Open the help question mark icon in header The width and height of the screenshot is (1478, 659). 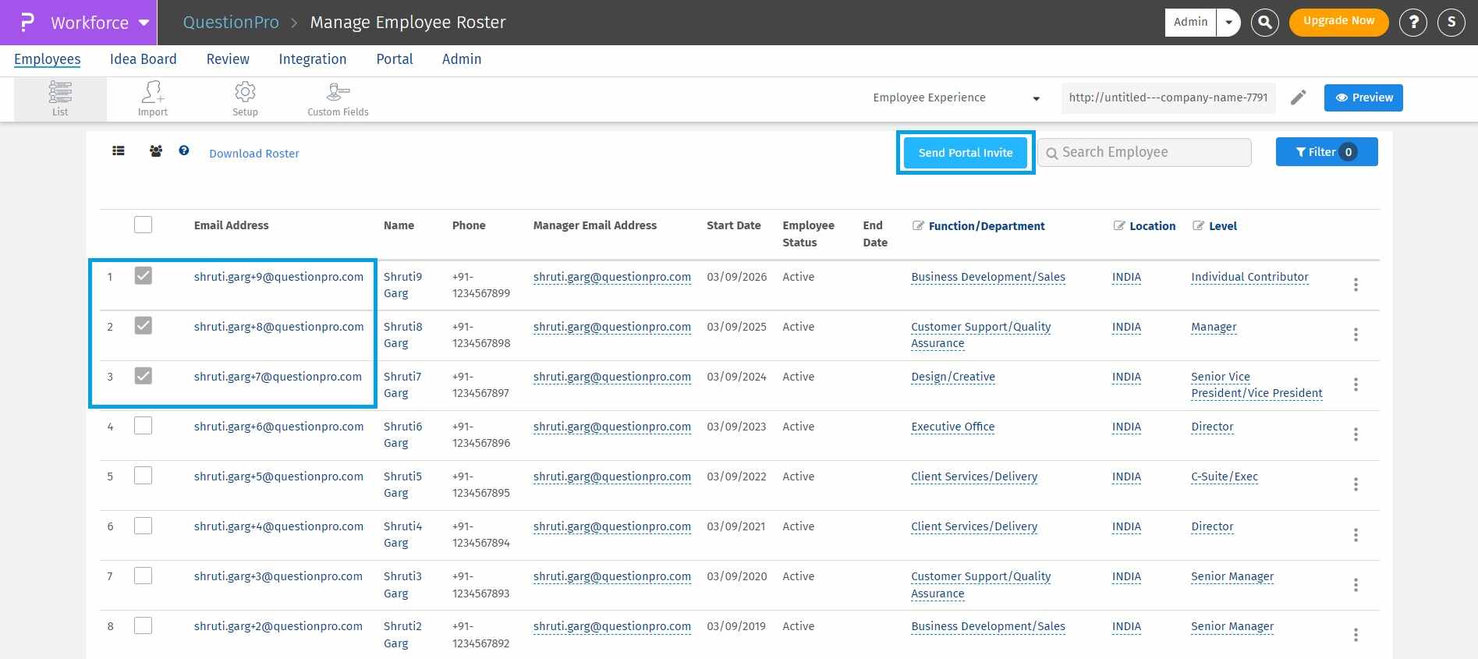pos(1412,23)
